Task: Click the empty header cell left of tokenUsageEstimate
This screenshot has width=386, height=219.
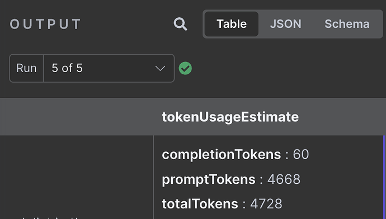Action: 77,117
